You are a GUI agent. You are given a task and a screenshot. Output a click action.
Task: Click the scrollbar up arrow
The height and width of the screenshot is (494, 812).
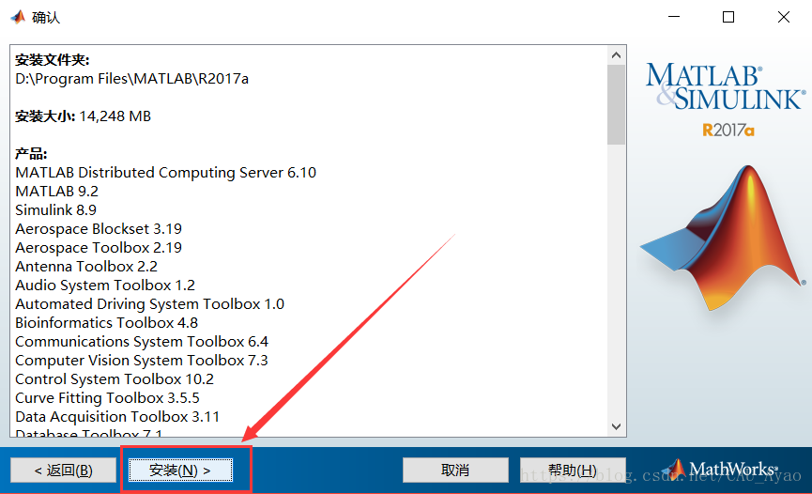616,55
